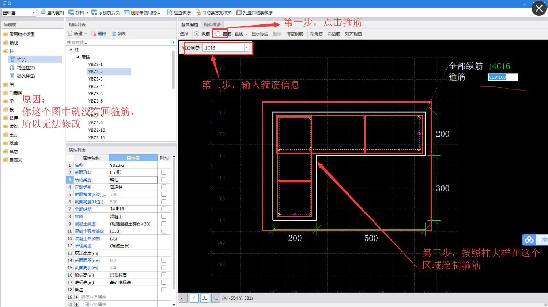Open the 楼梯 folder in navigation tree

[5, 118]
